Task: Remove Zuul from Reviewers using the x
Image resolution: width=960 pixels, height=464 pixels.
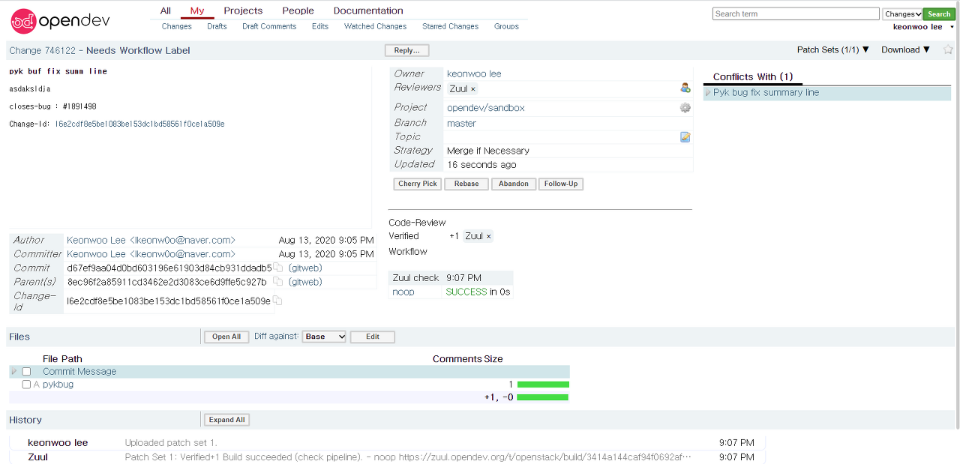Action: click(x=472, y=89)
